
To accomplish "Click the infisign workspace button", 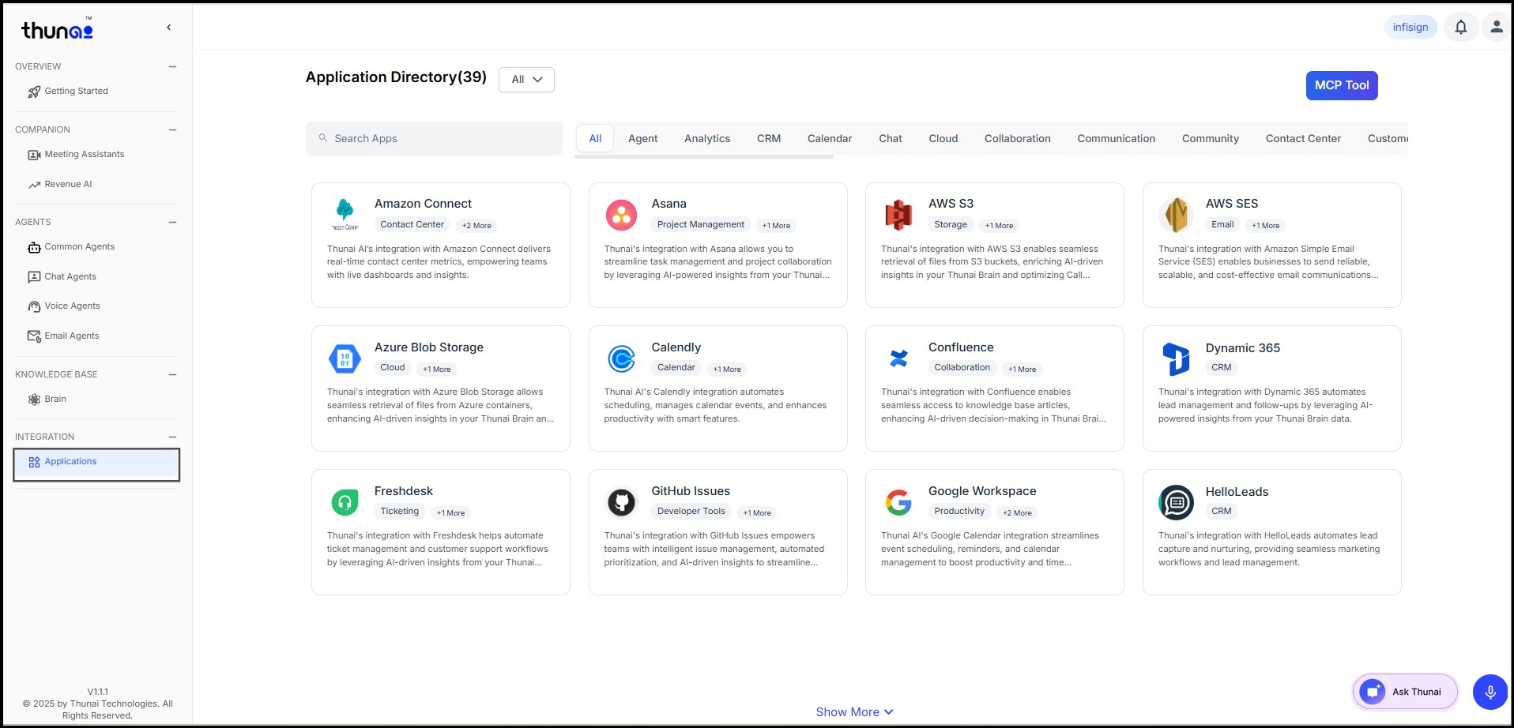I will coord(1410,27).
